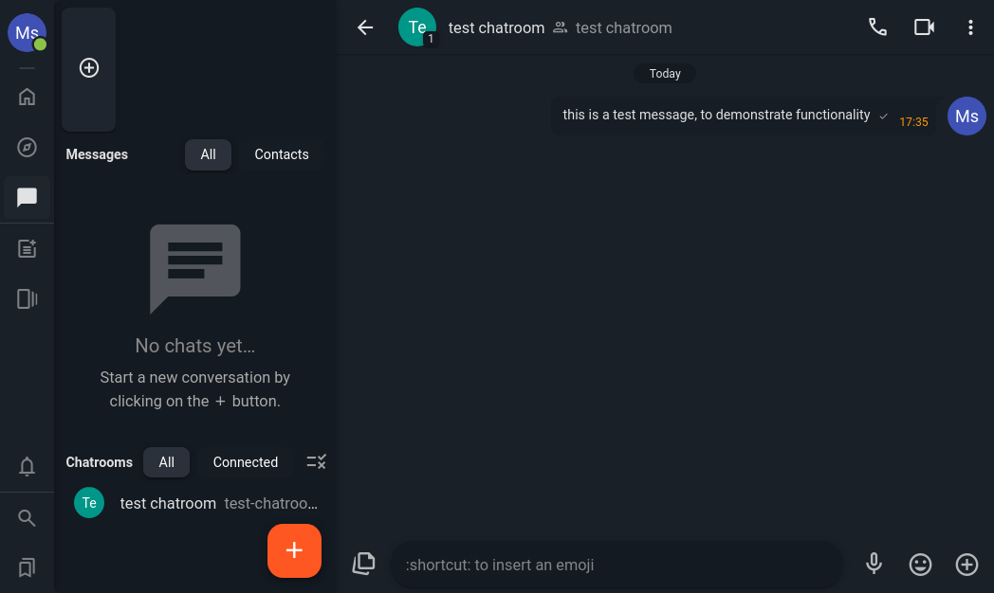The width and height of the screenshot is (994, 593).
Task: Start a voice call in test chatroom
Action: (877, 27)
